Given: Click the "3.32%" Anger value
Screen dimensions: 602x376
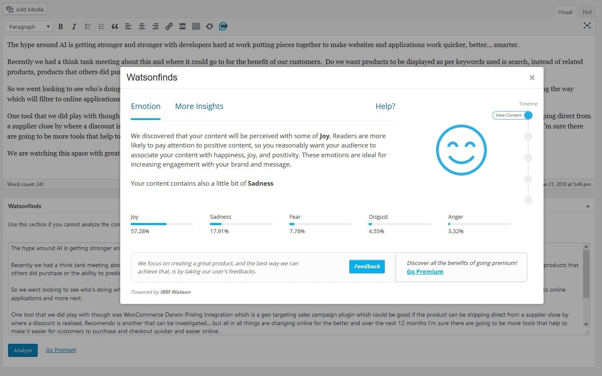Looking at the screenshot, I should coord(456,231).
